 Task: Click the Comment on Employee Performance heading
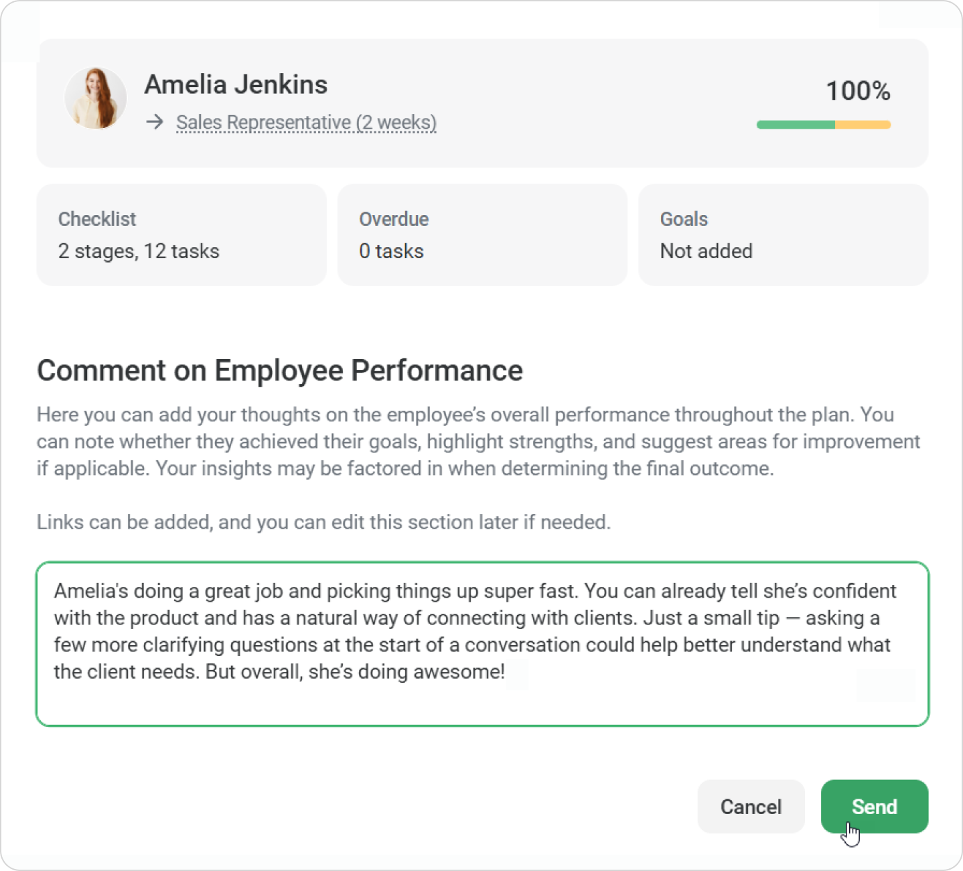(280, 371)
